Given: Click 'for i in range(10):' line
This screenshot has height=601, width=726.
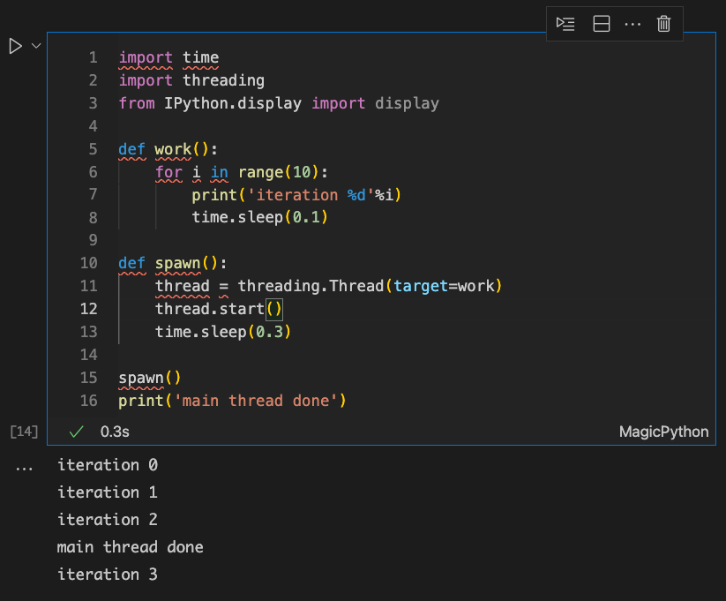Looking at the screenshot, I should coord(241,172).
